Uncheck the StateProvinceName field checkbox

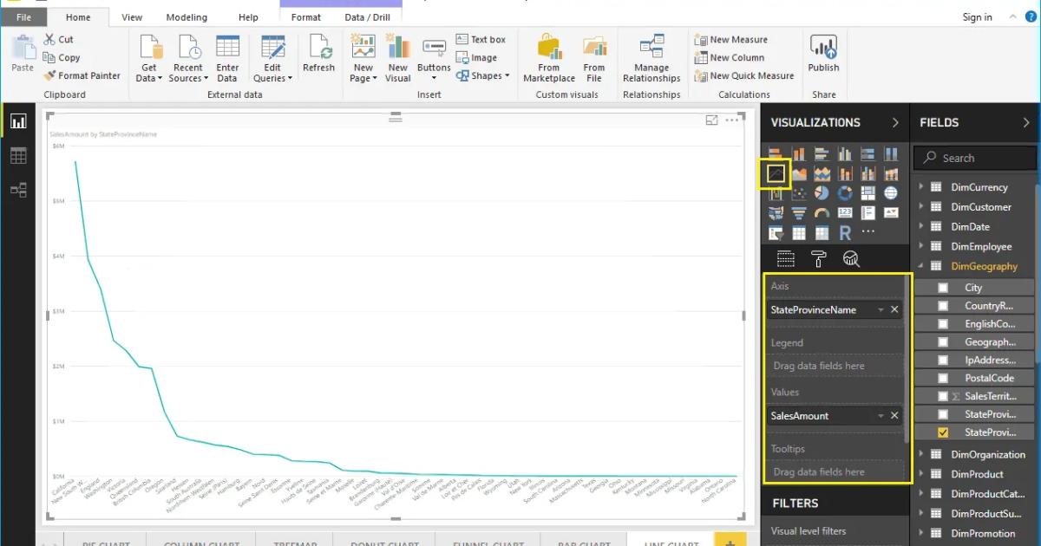(x=944, y=431)
